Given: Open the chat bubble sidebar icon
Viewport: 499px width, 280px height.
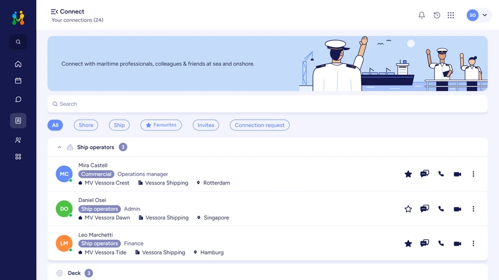Looking at the screenshot, I should (18, 100).
